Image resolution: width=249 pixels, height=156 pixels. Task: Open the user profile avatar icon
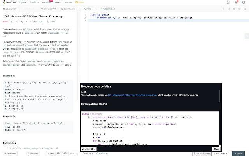point(244,2)
